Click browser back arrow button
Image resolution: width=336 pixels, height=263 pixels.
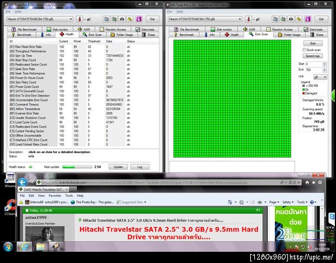(22, 182)
